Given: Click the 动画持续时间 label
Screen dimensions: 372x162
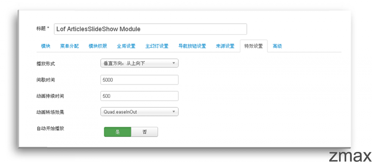Looking at the screenshot, I should [x=50, y=96].
